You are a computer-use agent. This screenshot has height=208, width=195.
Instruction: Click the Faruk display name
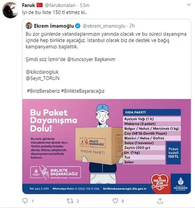click(29, 5)
